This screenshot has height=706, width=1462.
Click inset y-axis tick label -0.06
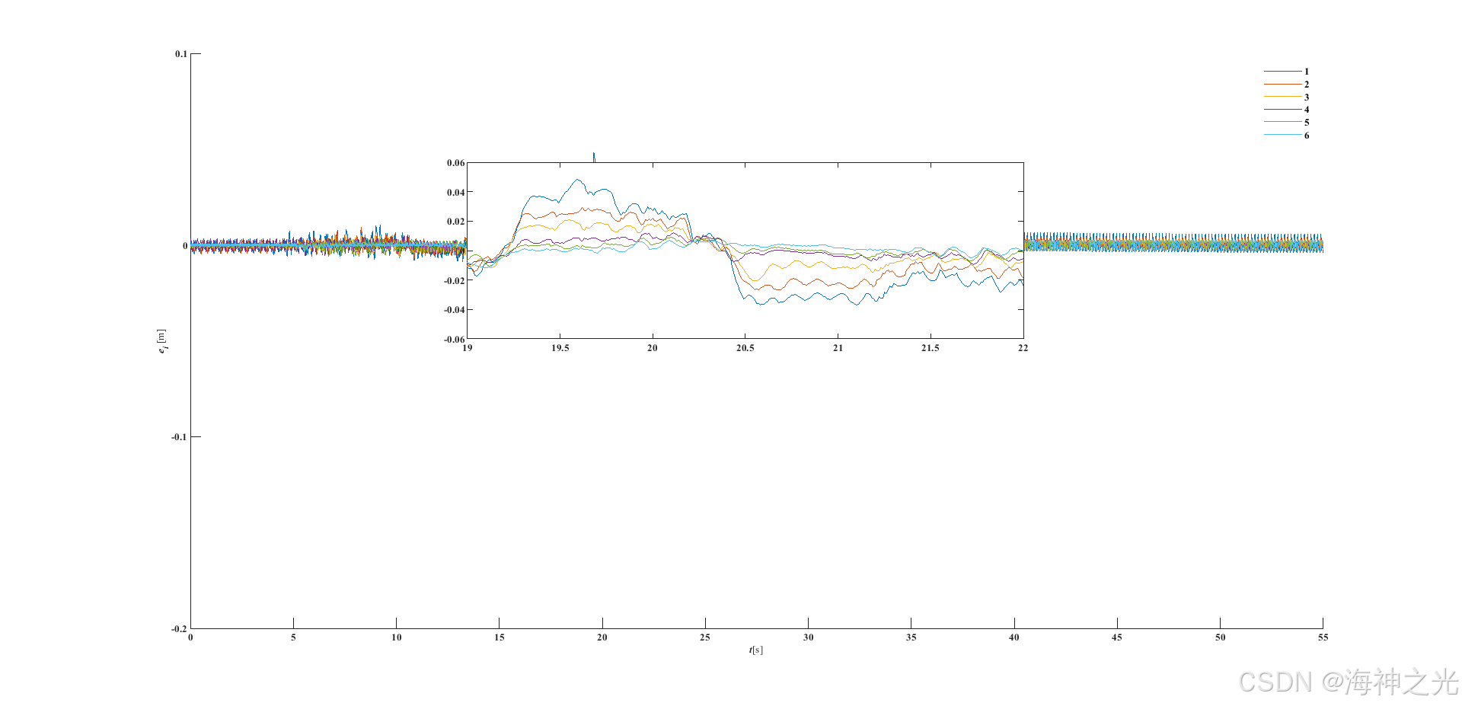point(454,340)
